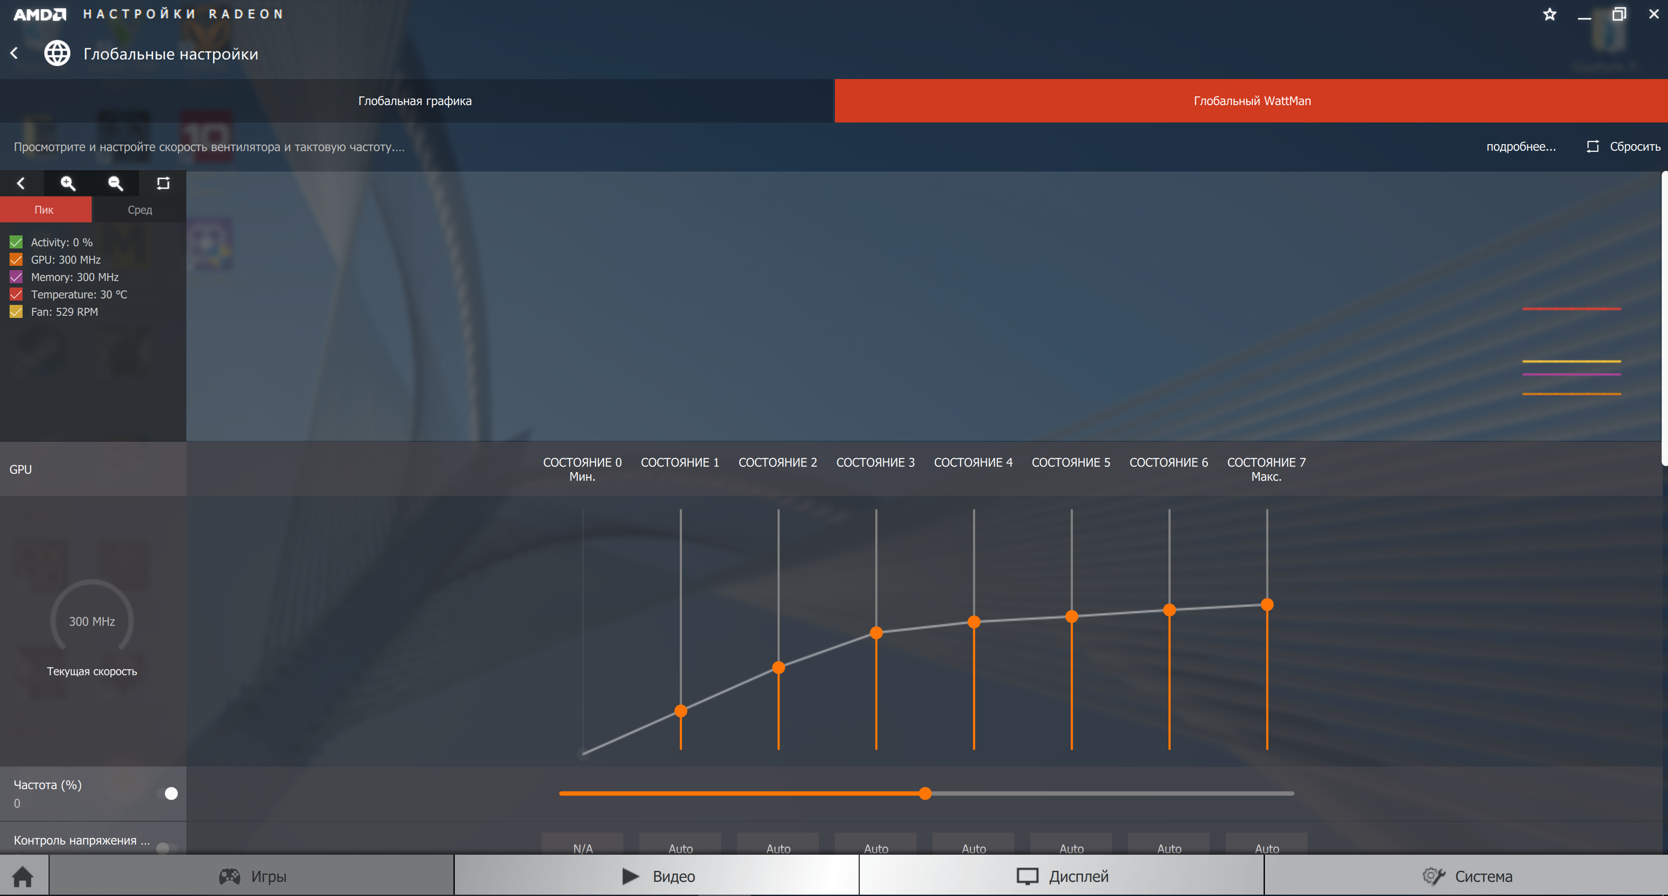The image size is (1668, 896).
Task: Click the СОСТОЯНИЕ 5 frequency curve point
Action: [1072, 616]
